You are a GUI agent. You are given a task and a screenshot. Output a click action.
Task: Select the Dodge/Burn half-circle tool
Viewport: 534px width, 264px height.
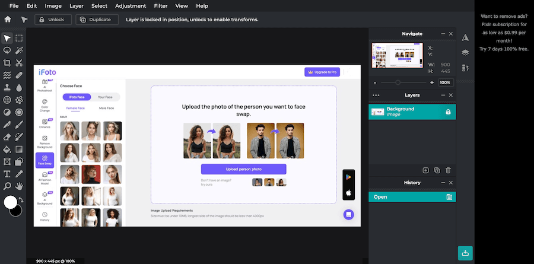pos(7,112)
